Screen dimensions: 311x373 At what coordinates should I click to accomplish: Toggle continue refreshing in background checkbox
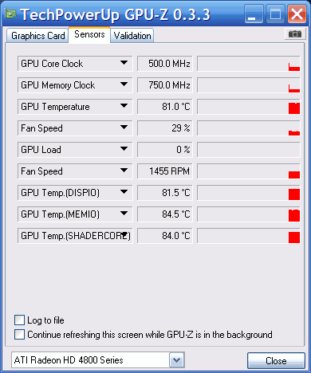click(x=19, y=335)
